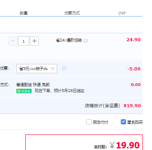The width and height of the screenshot is (152, 150).
Task: Select the 优惠方式 column header
Action: click(x=72, y=13)
